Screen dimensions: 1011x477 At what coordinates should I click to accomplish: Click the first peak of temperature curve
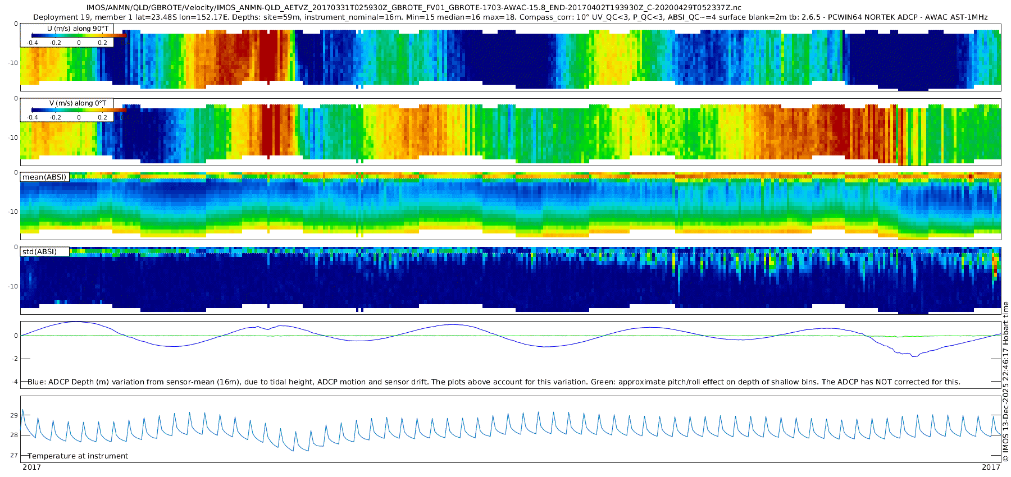pyautogui.click(x=22, y=411)
